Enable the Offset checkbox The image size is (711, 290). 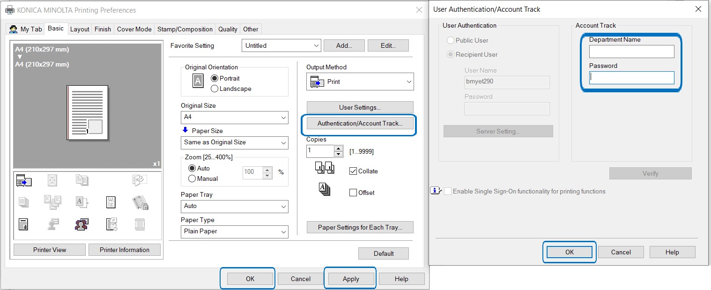pos(353,193)
